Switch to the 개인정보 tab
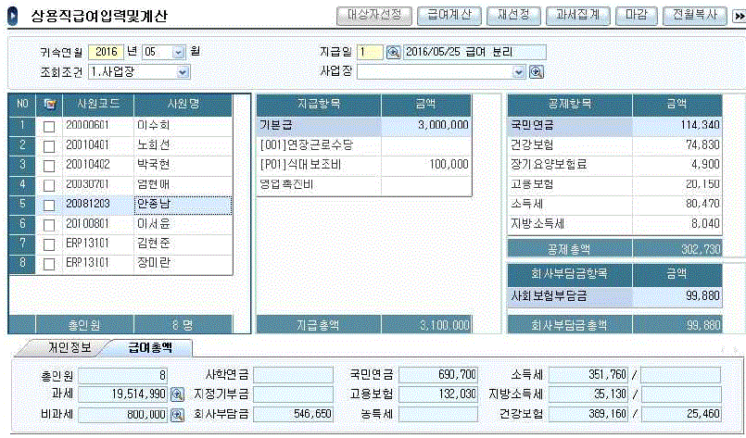The width and height of the screenshot is (746, 438). click(57, 348)
